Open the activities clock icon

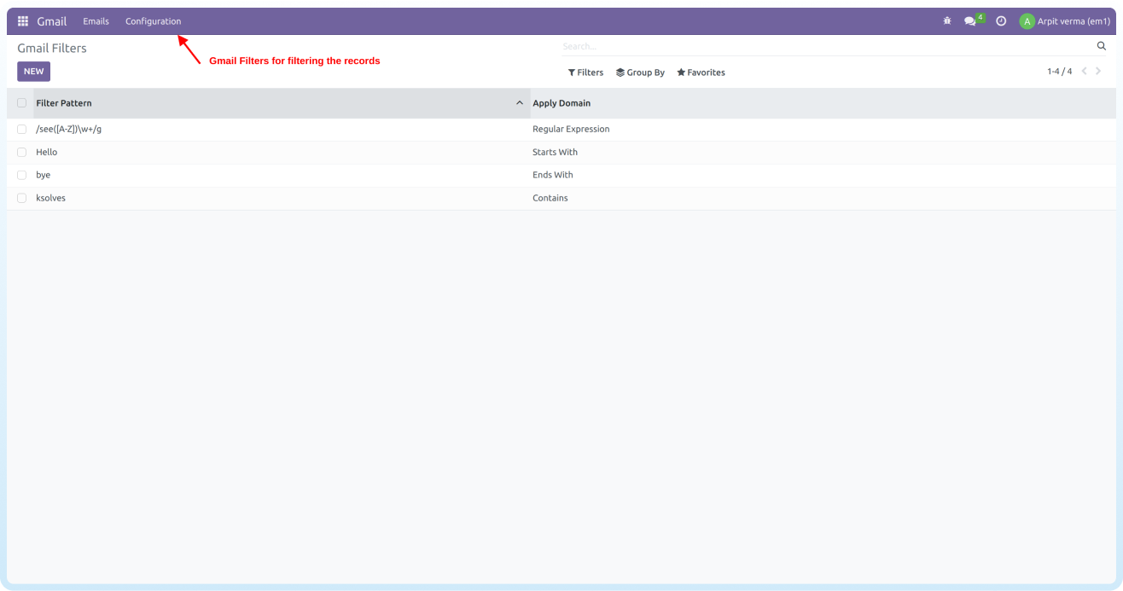point(1001,21)
